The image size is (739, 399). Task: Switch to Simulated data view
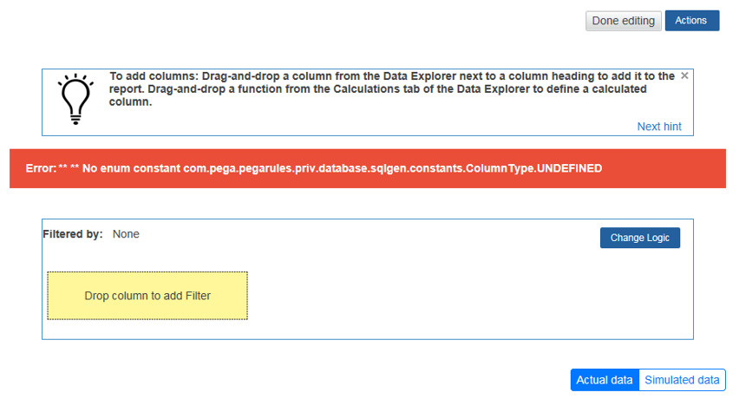pyautogui.click(x=682, y=380)
